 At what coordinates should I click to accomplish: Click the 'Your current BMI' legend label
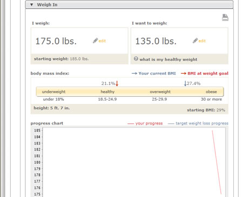pyautogui.click(x=157, y=74)
